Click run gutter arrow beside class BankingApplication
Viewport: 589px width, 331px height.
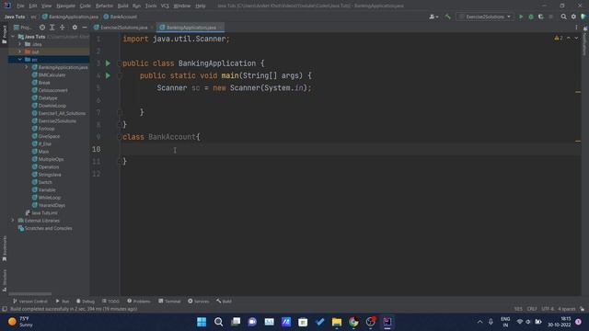tap(109, 63)
